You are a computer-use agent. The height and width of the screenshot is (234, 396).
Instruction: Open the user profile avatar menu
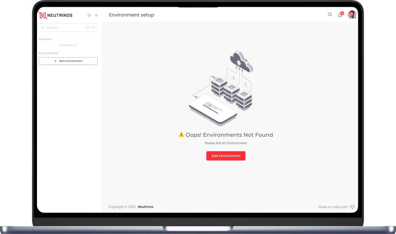[352, 14]
